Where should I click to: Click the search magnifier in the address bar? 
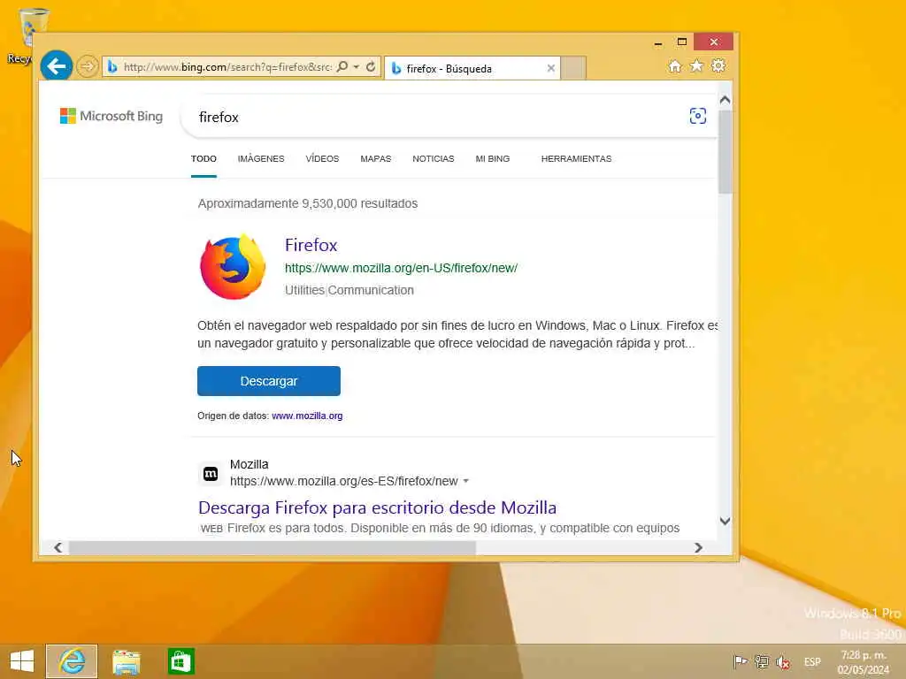pos(342,66)
